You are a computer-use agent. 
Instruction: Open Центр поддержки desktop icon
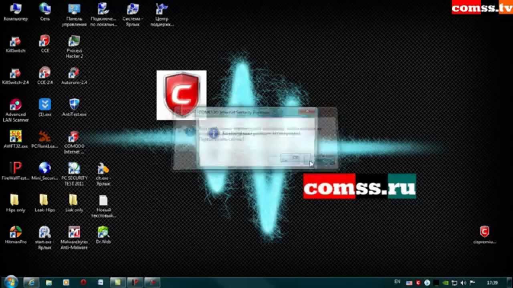coord(162,15)
